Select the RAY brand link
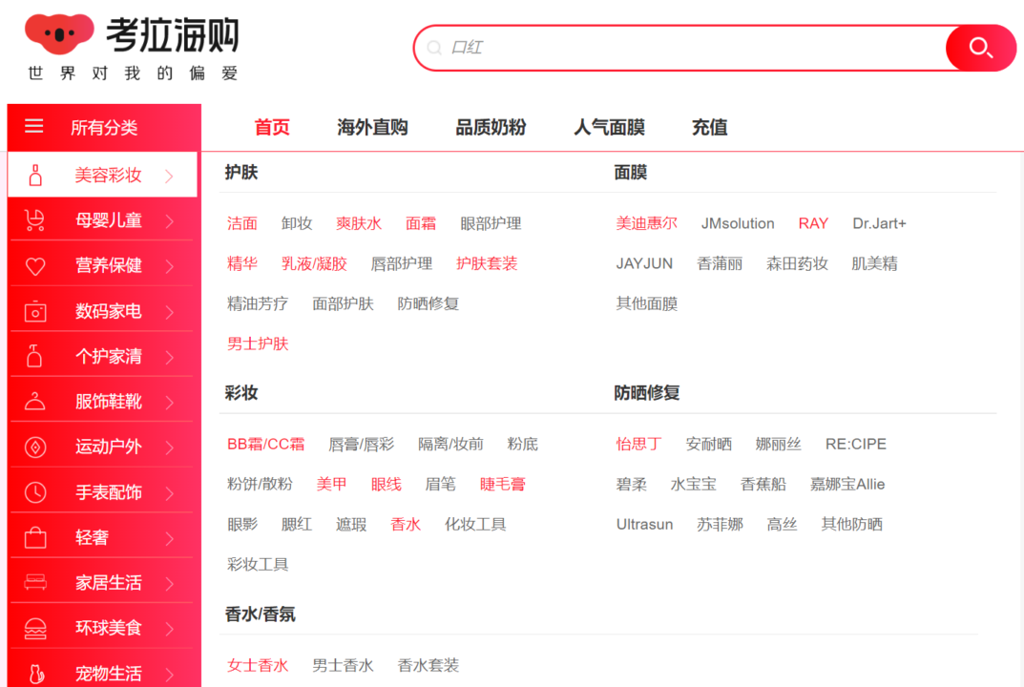Image resolution: width=1024 pixels, height=687 pixels. [813, 223]
